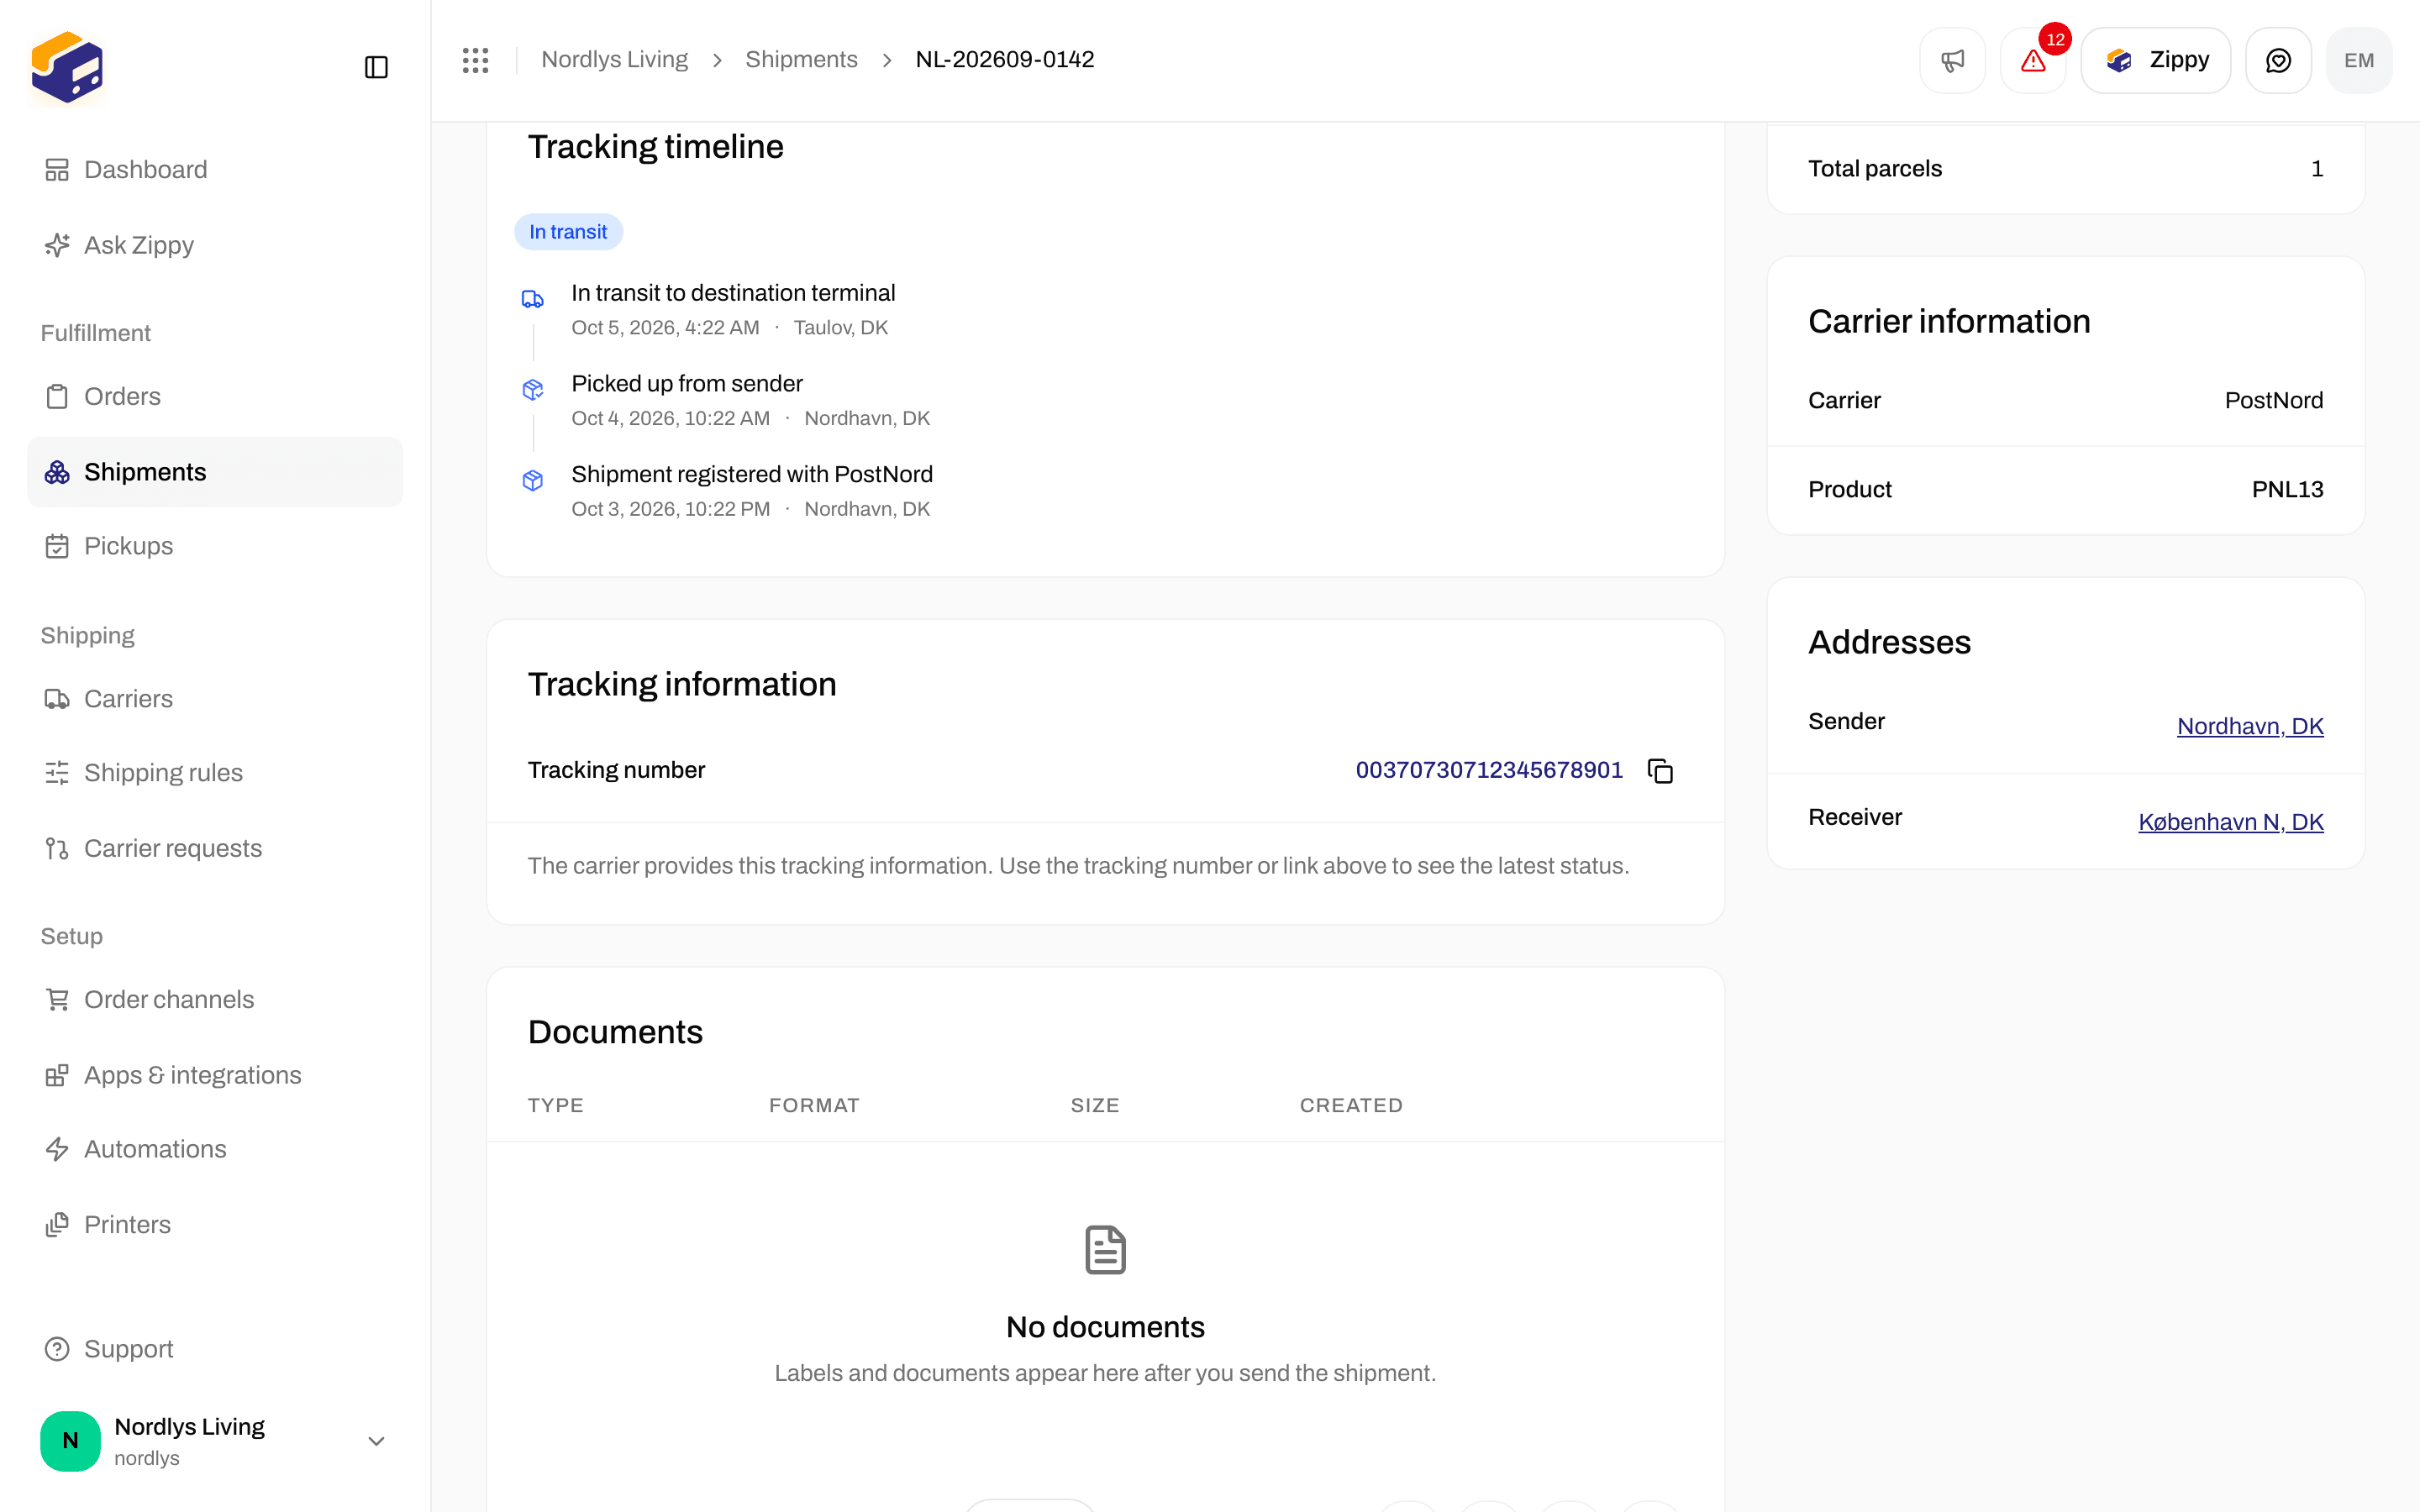This screenshot has width=2420, height=1512.
Task: Open Carriers page
Action: [215, 699]
